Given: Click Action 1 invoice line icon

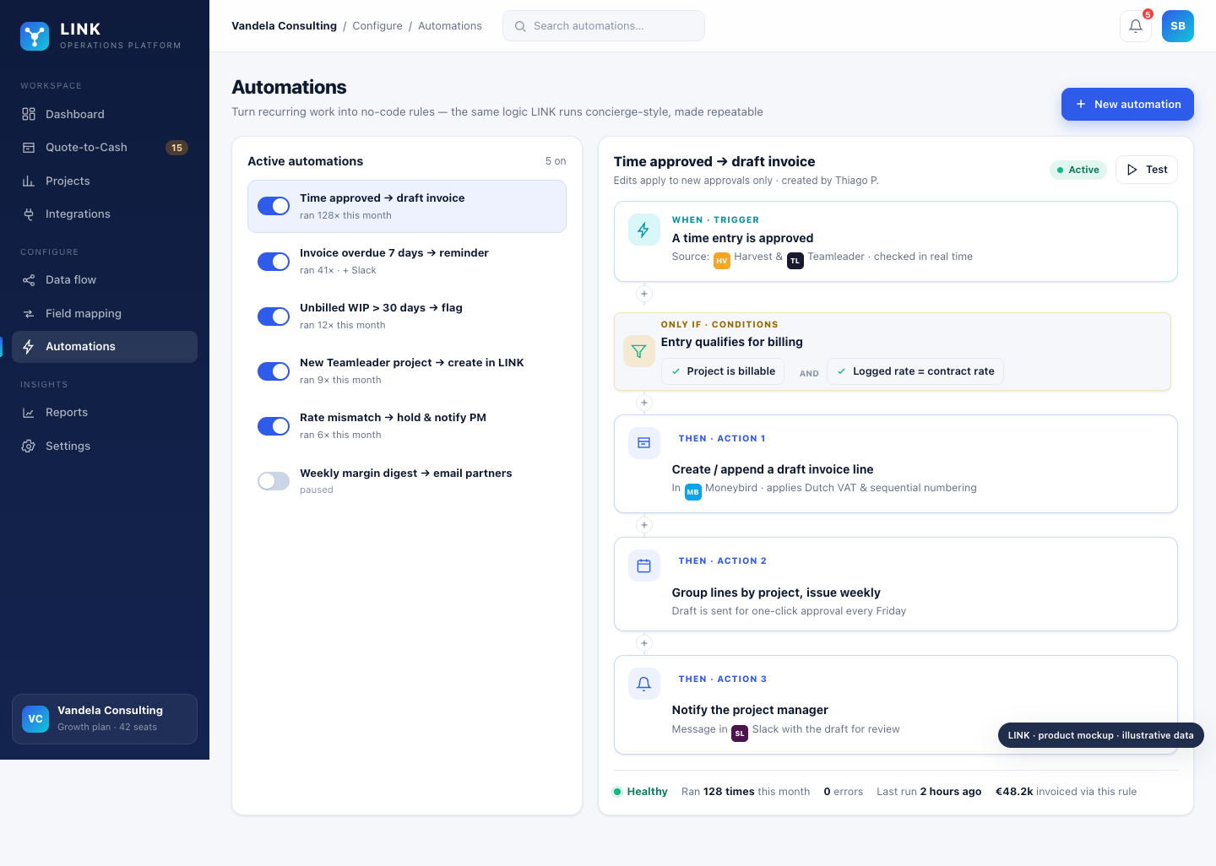Looking at the screenshot, I should pos(643,443).
